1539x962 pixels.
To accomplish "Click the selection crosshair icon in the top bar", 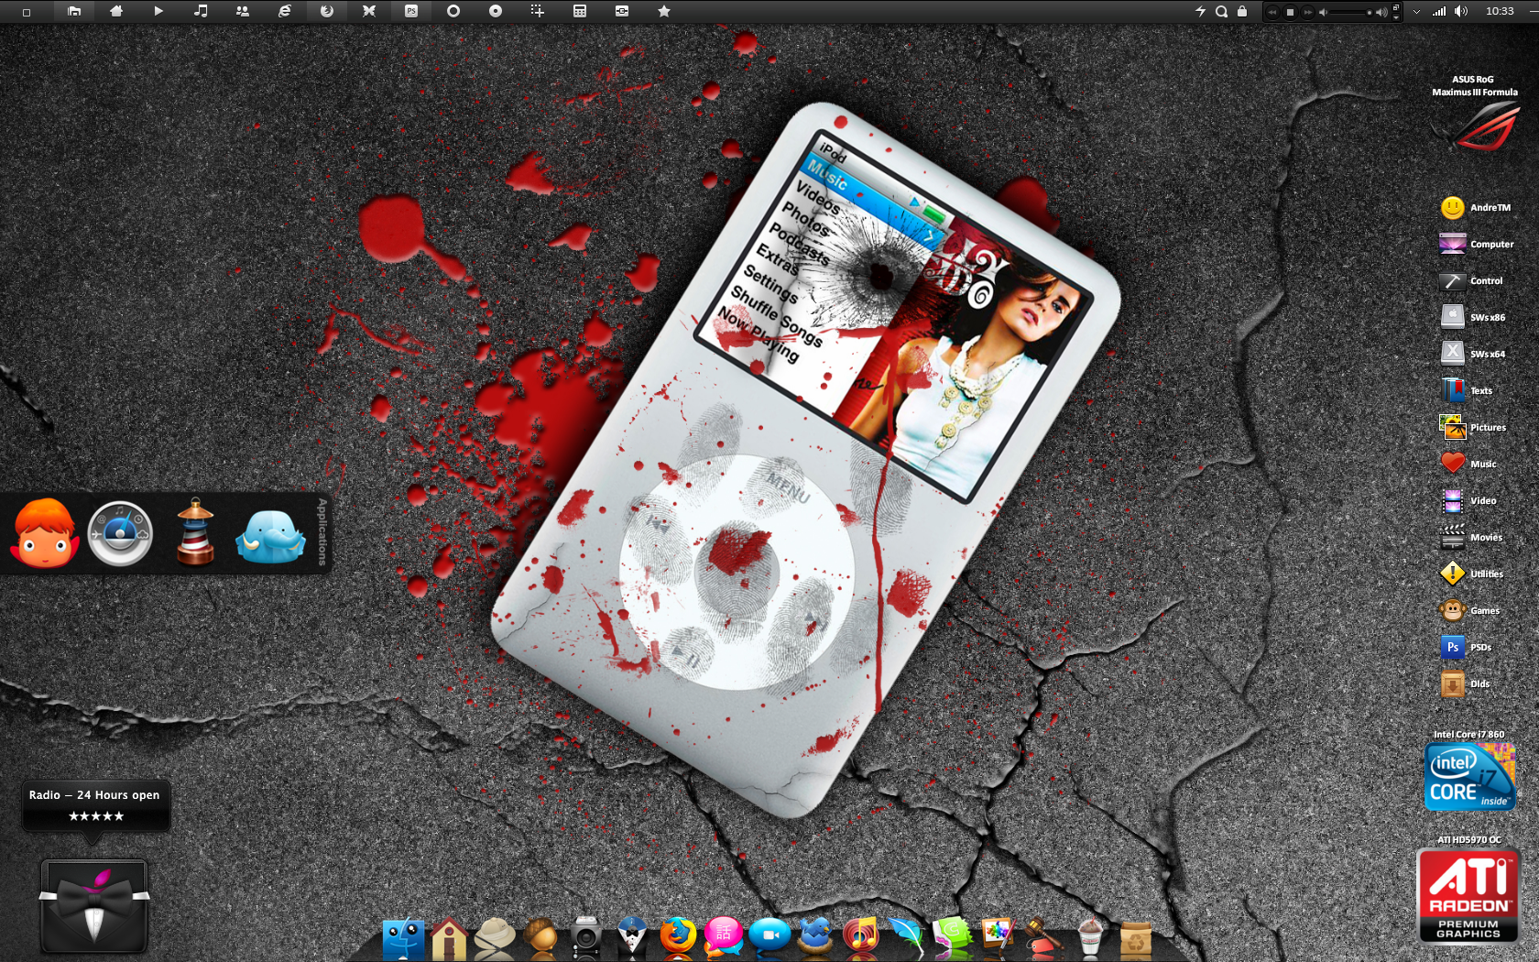I will (538, 11).
